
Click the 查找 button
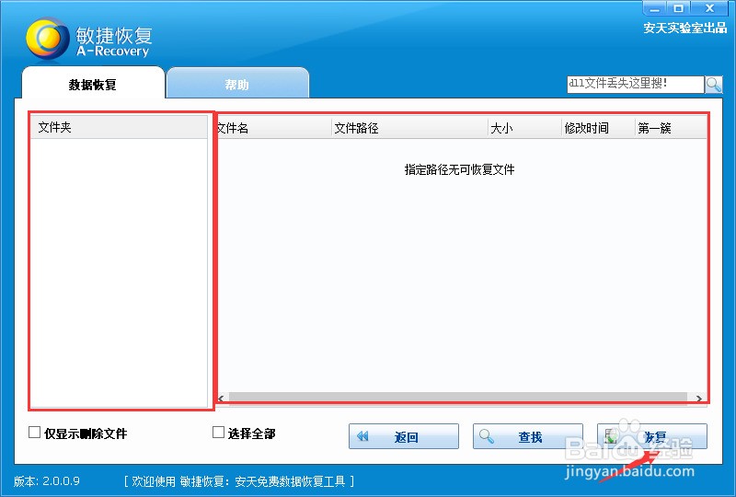[x=527, y=437]
